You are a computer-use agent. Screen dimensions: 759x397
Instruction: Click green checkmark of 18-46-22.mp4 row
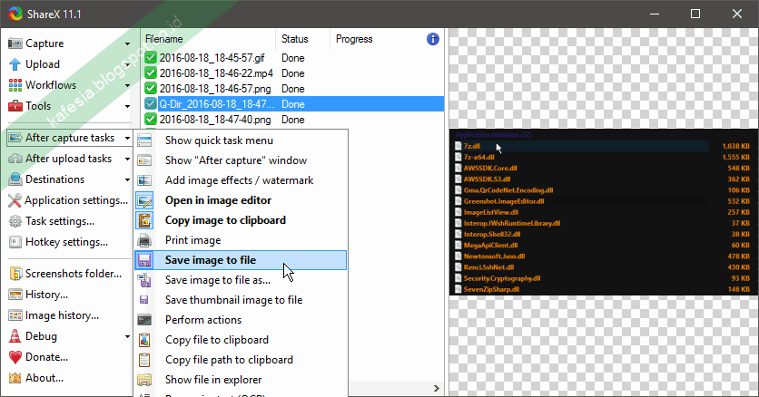coord(151,73)
